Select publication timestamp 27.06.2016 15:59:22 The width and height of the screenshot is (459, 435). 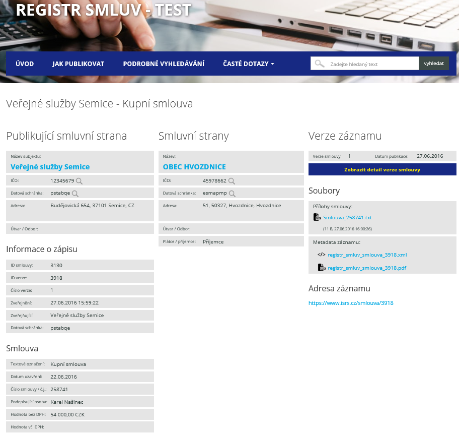74,302
